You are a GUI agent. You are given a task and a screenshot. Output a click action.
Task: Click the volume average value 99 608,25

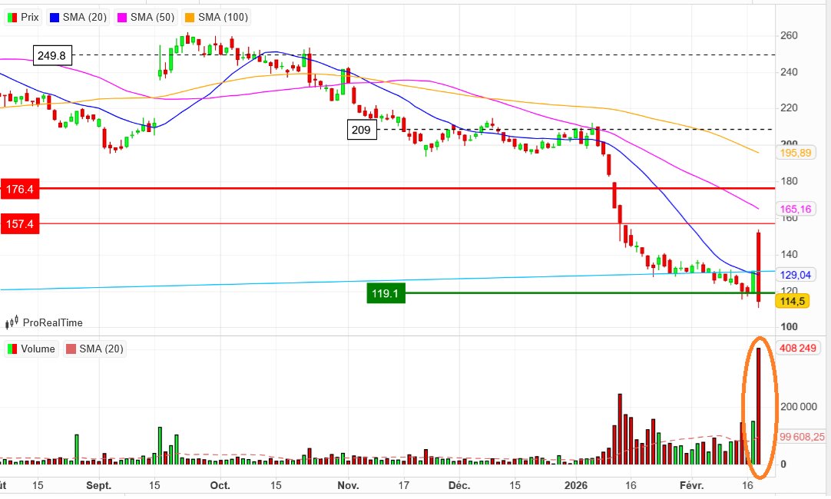(x=802, y=437)
